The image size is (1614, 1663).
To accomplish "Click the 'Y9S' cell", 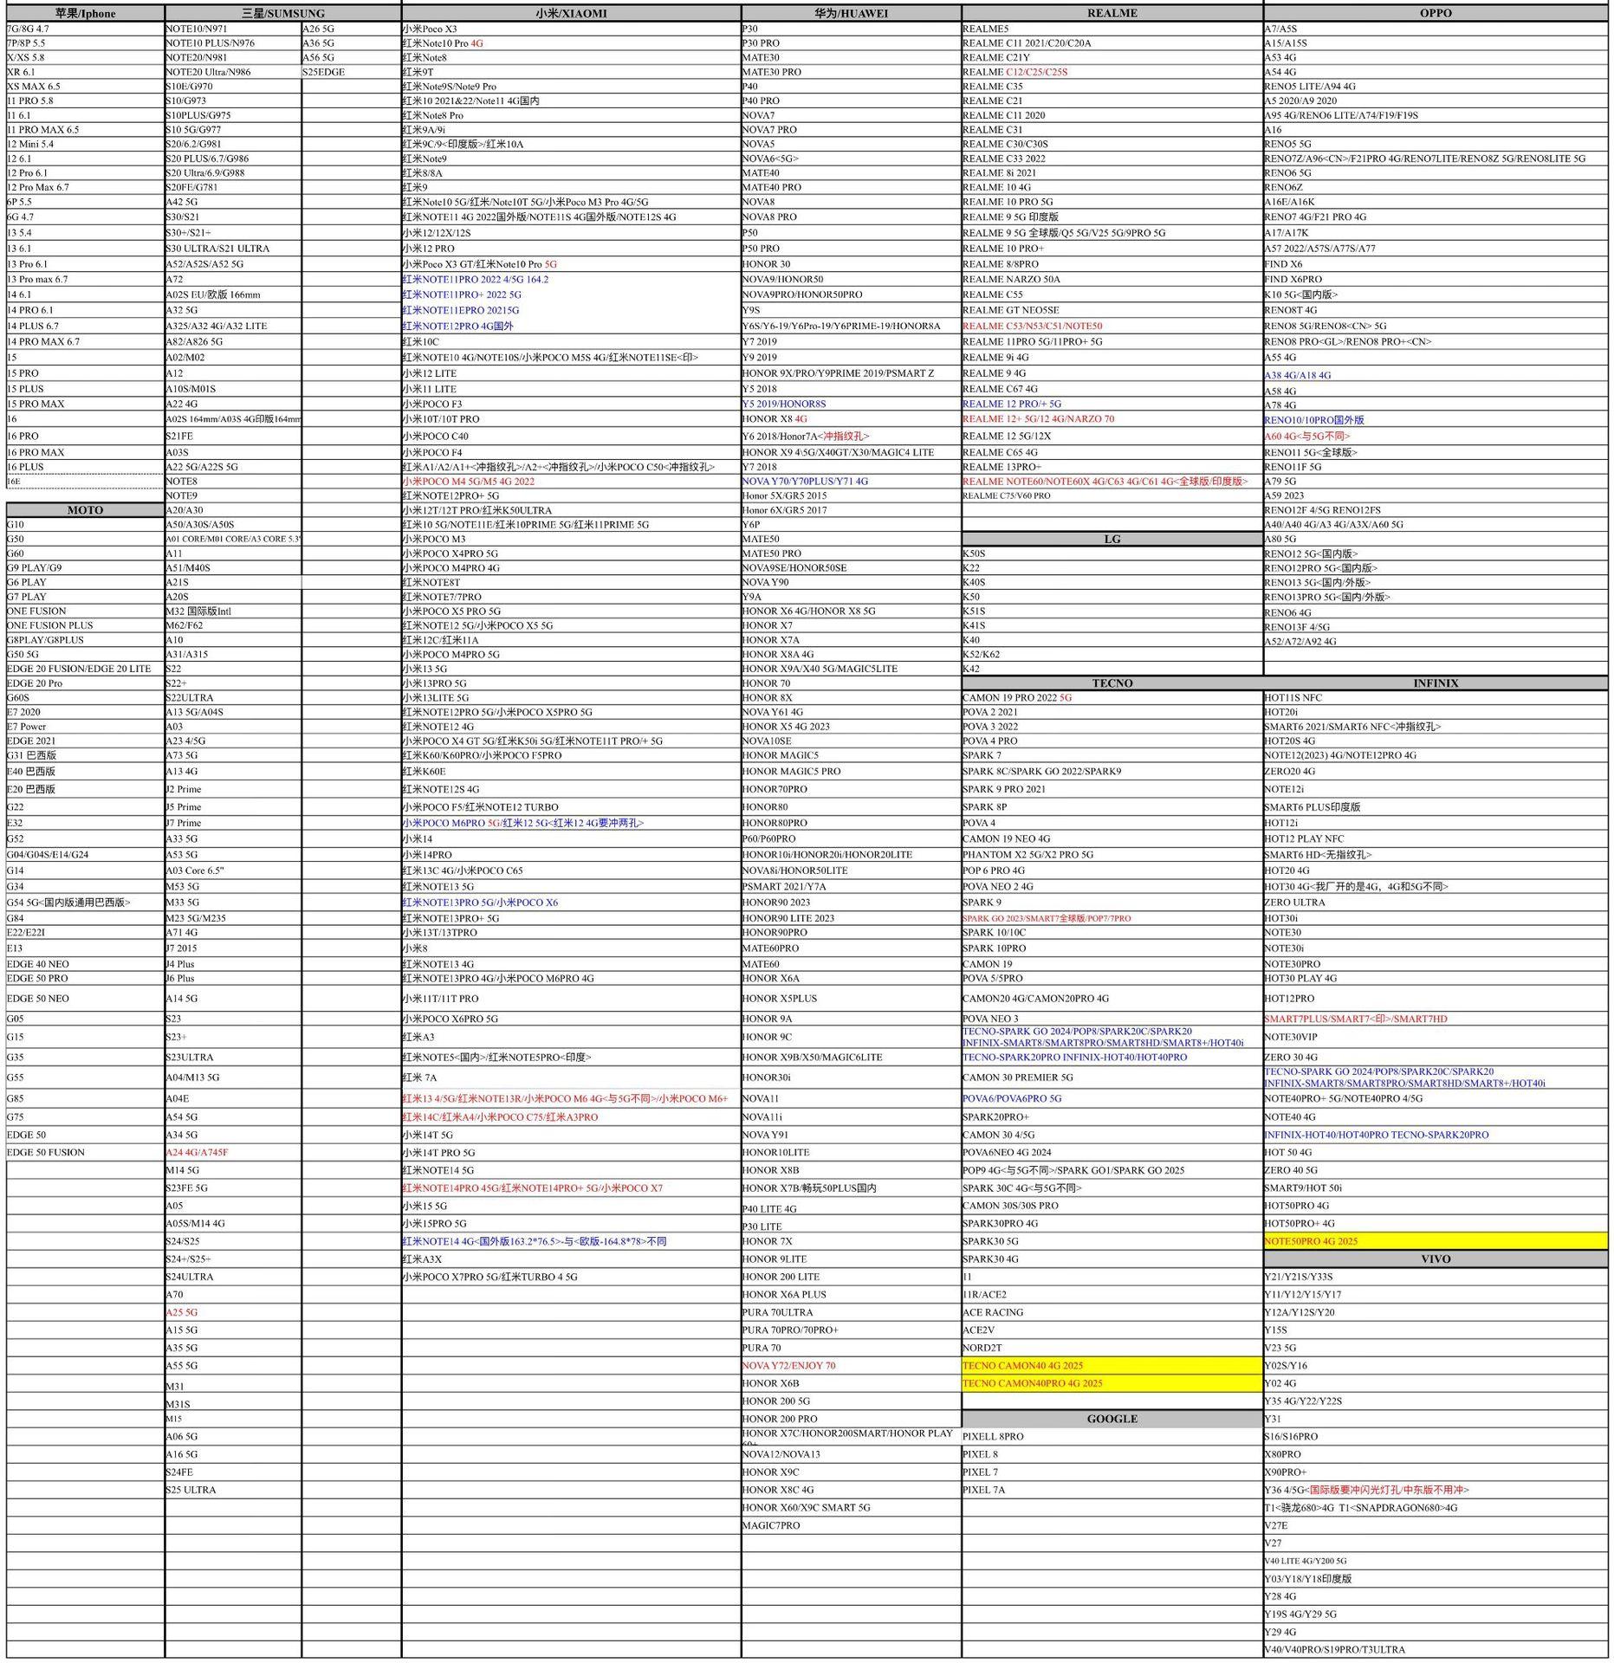I will (851, 310).
